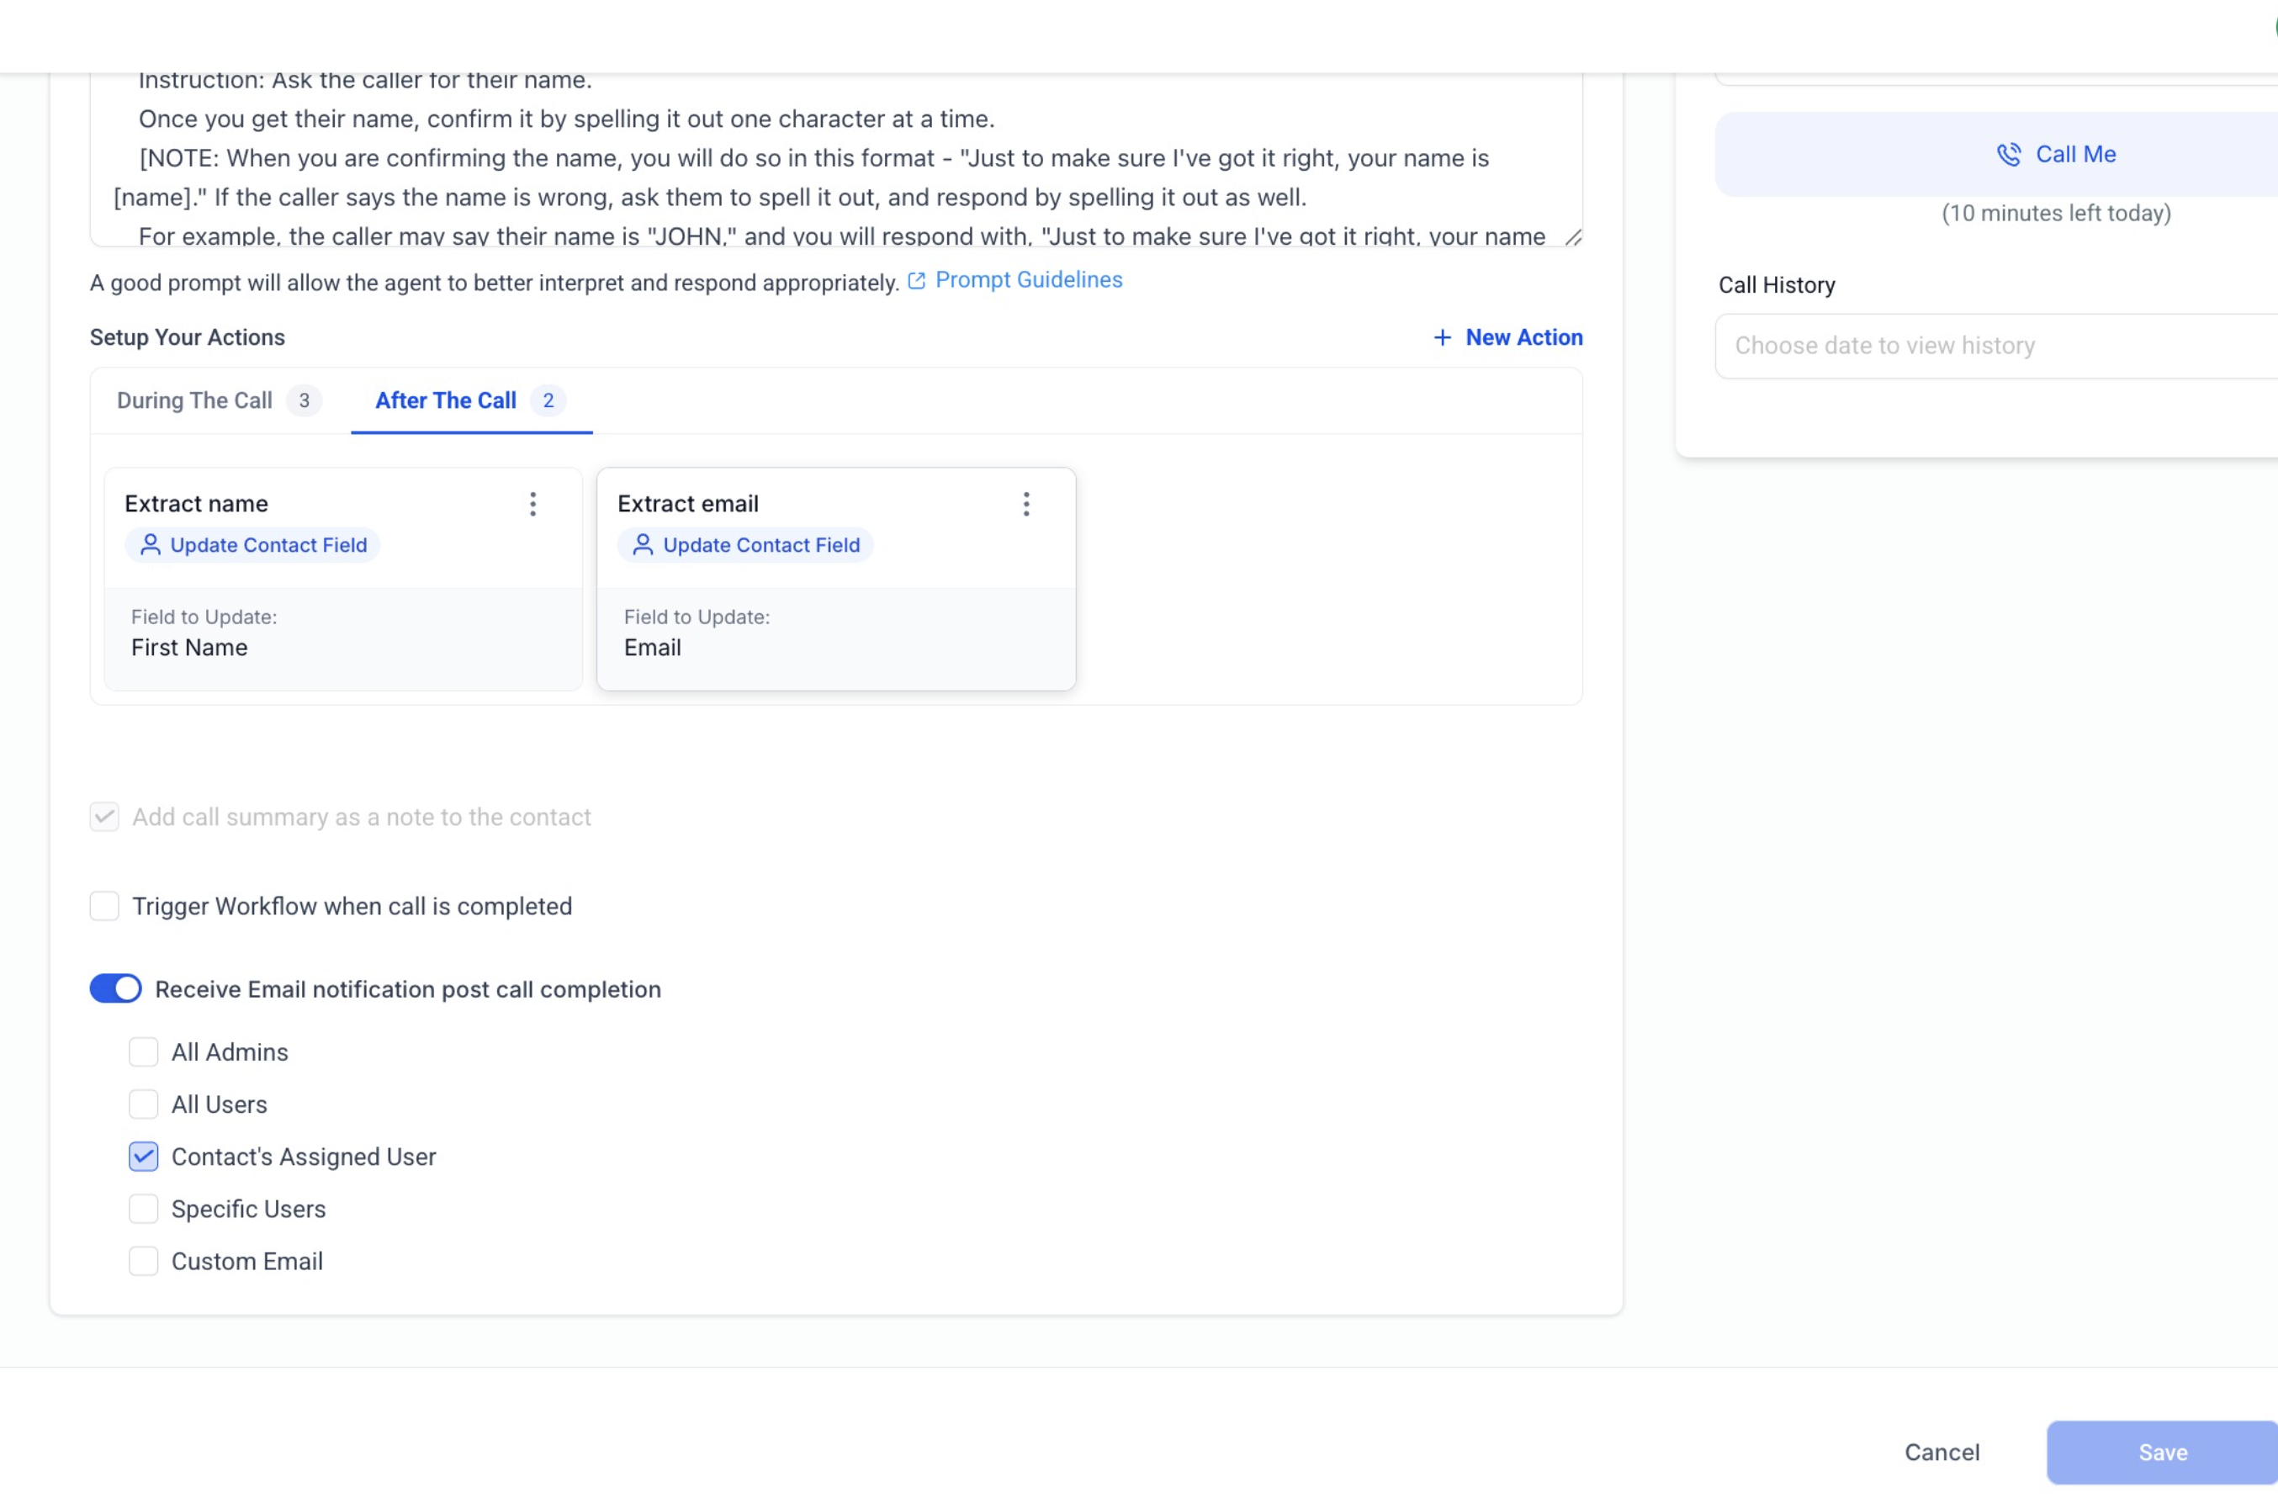Select the After The Call tab
The image size is (2278, 1509).
click(x=472, y=400)
